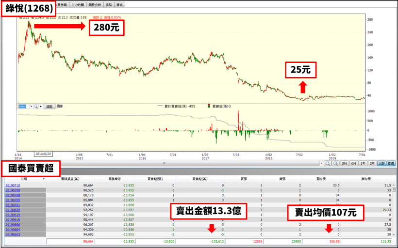Open the 主力地圖 tab
Screen dimensions: 398x248
[x=78, y=5]
